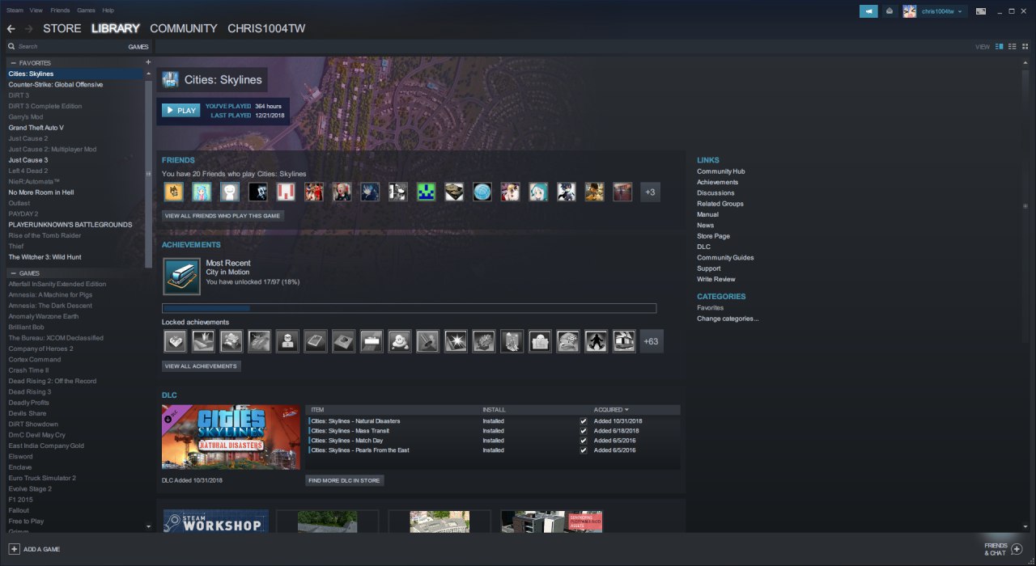Open the Help menu

point(108,11)
